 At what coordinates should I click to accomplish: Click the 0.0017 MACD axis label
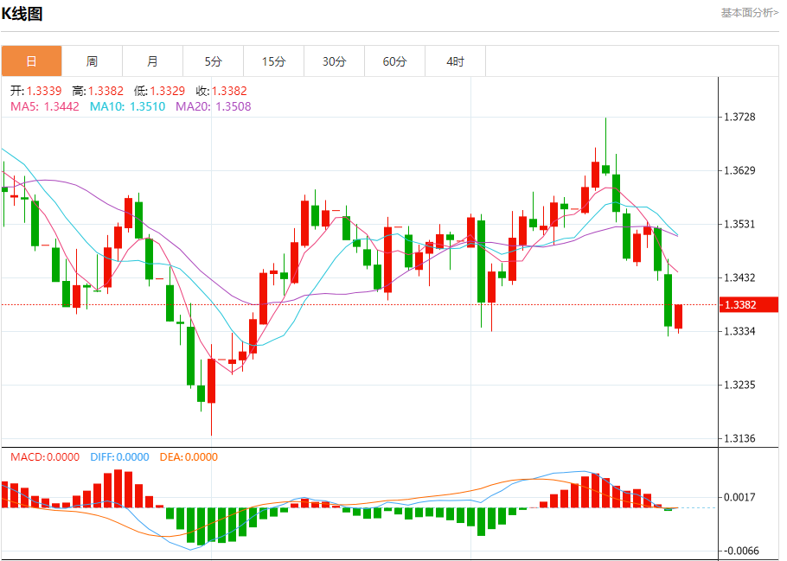(x=739, y=497)
